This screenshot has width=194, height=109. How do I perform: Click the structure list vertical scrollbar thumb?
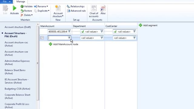pos(38,63)
